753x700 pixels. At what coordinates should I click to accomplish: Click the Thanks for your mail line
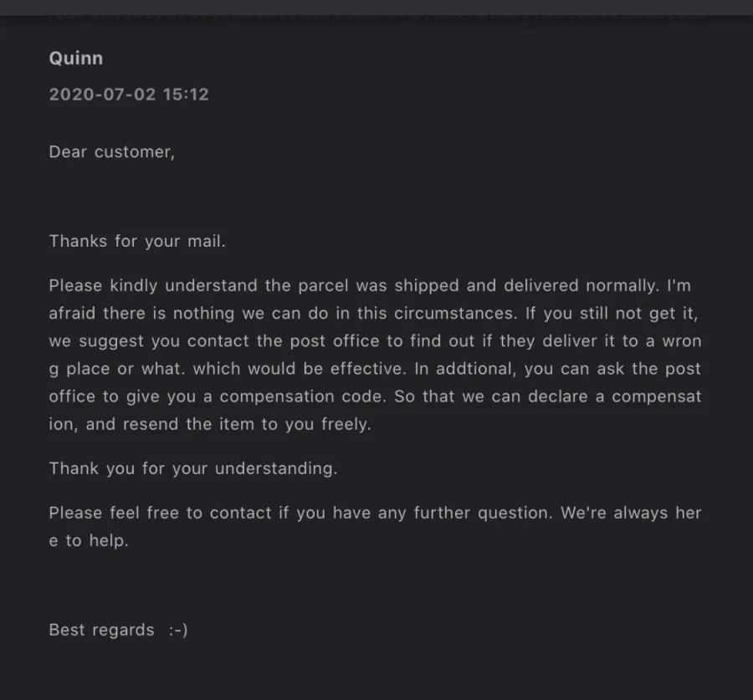[137, 241]
